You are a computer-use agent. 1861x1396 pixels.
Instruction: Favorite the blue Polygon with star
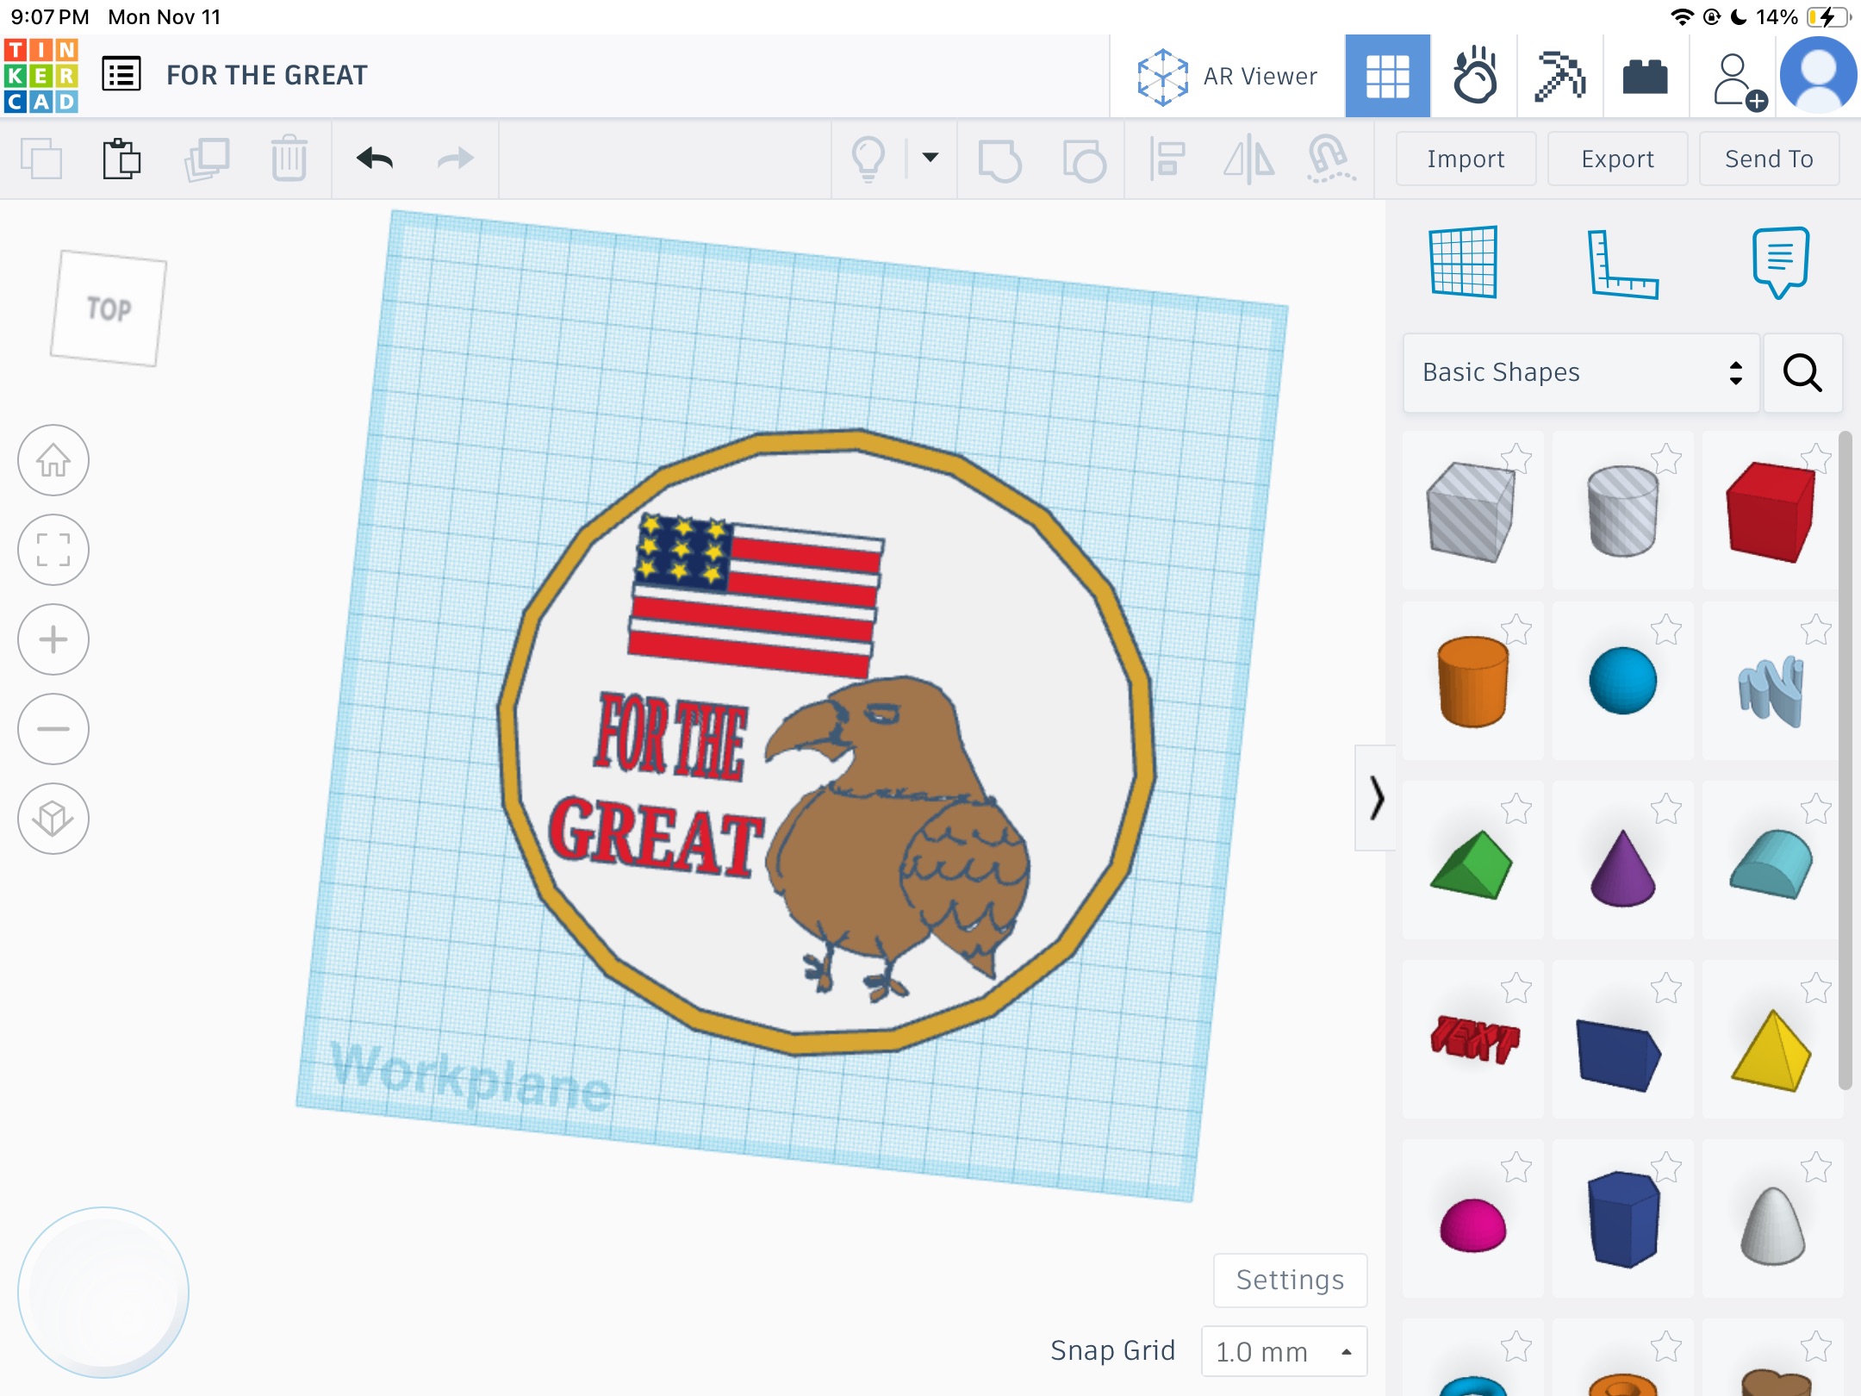[x=1666, y=1168]
